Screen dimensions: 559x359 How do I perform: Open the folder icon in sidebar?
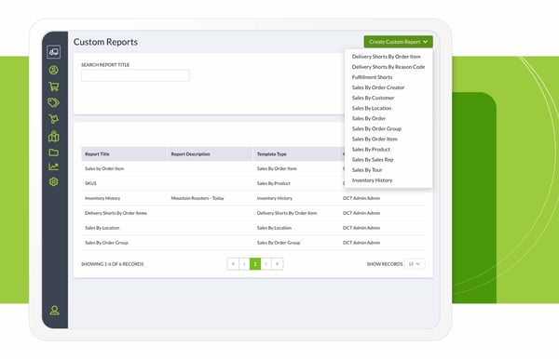pos(53,153)
